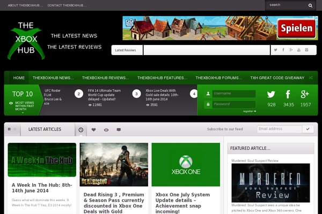Open TheXboxHub Features menu

click(162, 78)
